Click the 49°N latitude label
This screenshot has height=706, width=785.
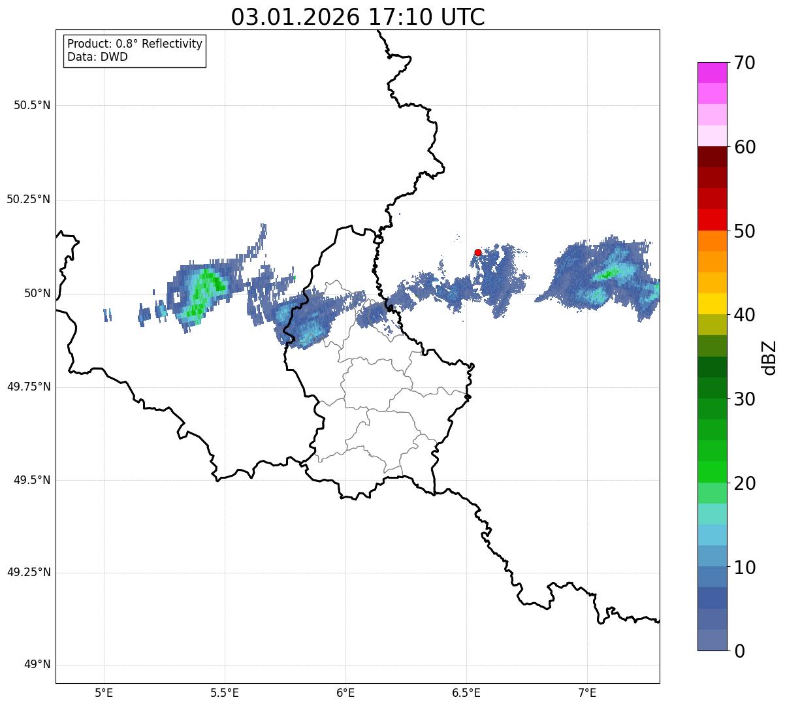click(37, 665)
